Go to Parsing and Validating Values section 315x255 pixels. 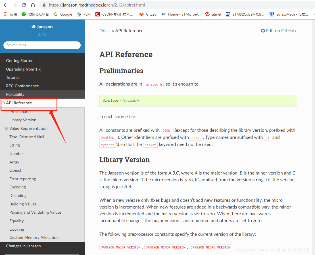click(35, 212)
